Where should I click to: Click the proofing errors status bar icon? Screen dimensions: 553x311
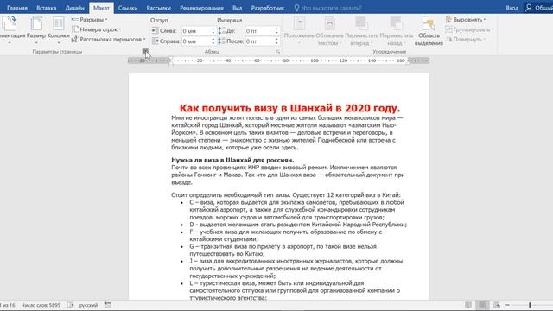pyautogui.click(x=71, y=305)
